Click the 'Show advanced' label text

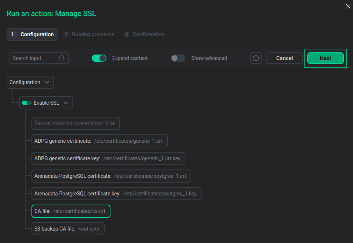pos(209,58)
